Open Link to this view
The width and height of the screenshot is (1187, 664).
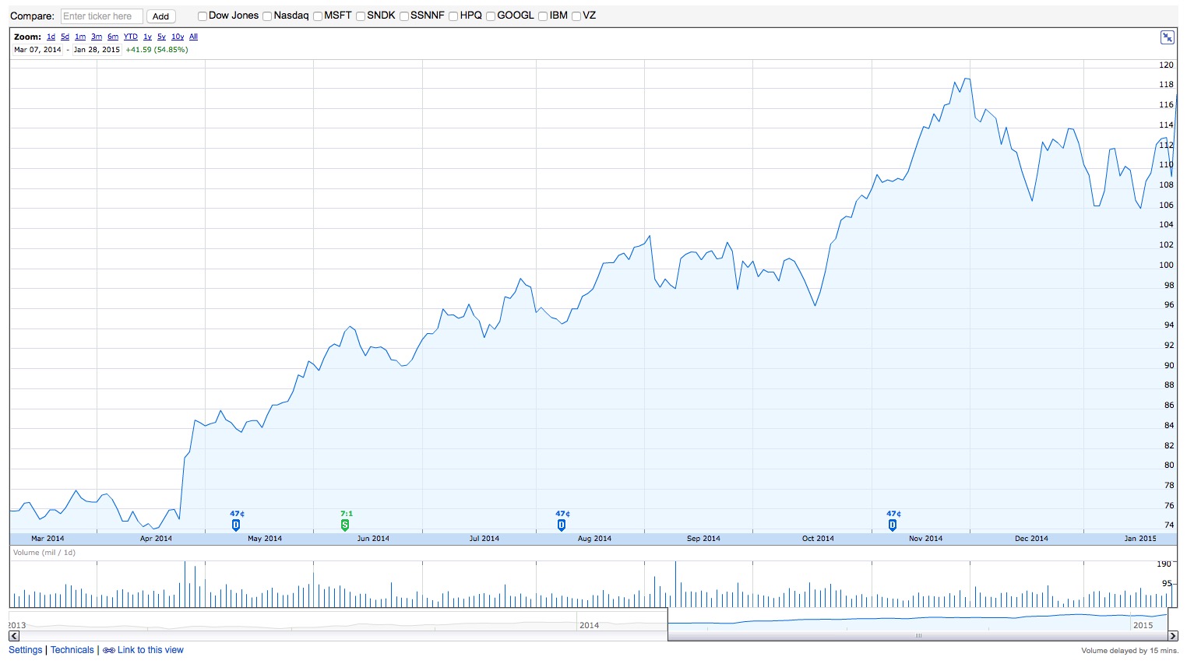(x=150, y=650)
